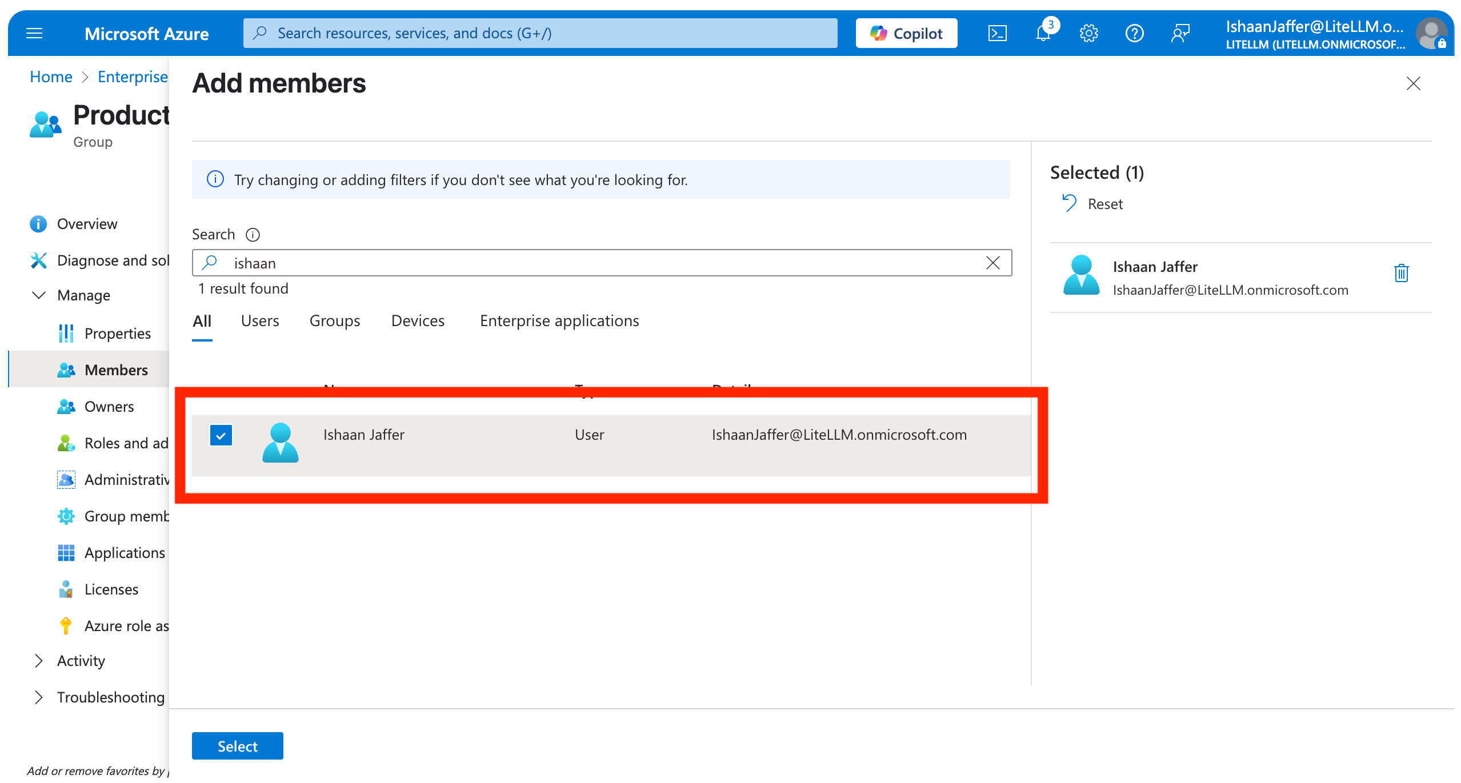Screen dimensions: 1461x783
Task: Switch to the Users tab
Action: point(260,321)
